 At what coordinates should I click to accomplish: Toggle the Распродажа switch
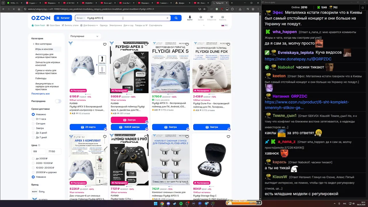tap(58, 101)
